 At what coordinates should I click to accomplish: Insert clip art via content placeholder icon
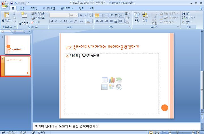[112, 87]
